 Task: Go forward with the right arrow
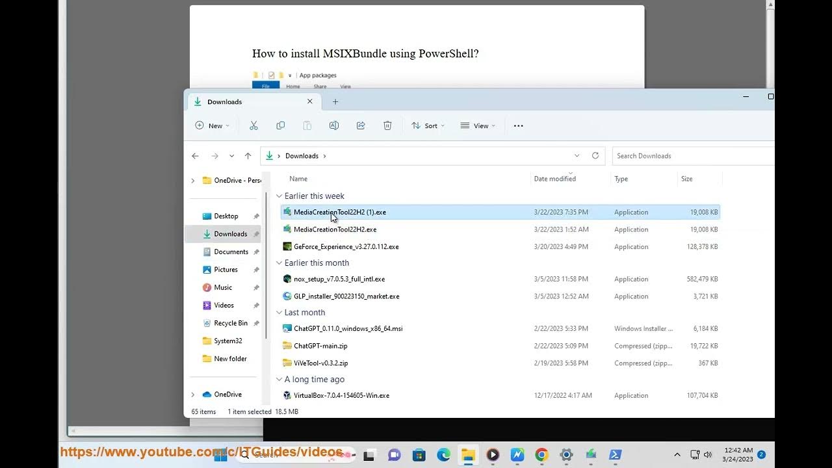tap(214, 156)
